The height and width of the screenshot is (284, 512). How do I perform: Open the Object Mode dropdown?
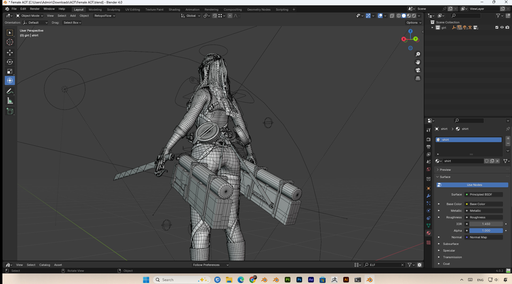click(29, 16)
